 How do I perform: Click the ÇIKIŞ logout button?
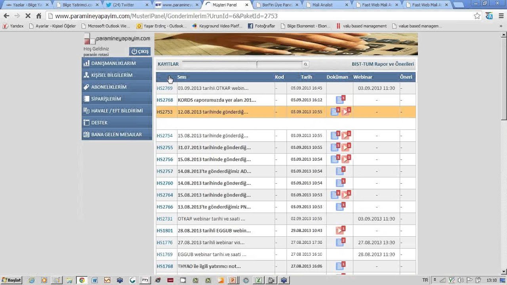[140, 51]
